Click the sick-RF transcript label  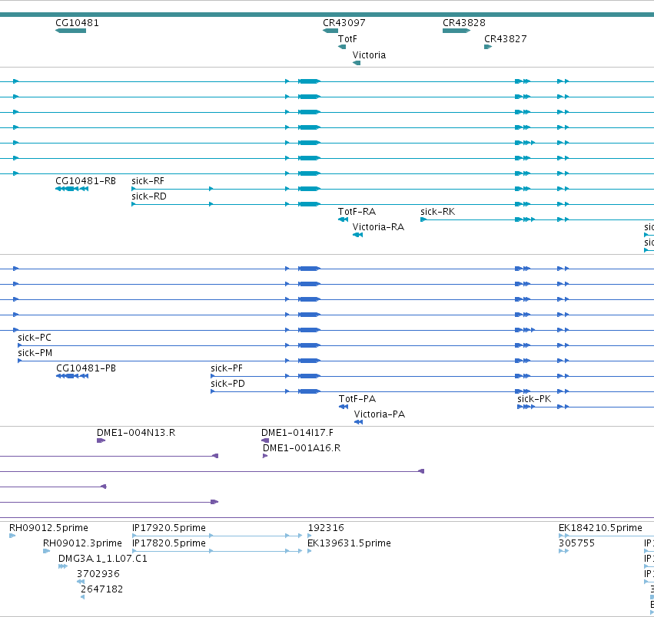(148, 181)
